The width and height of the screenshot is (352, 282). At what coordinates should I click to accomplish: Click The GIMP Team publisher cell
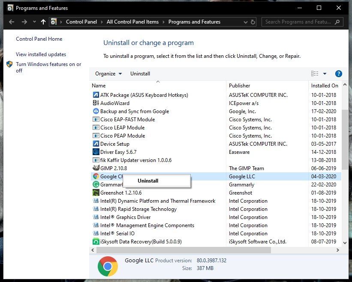(x=246, y=168)
